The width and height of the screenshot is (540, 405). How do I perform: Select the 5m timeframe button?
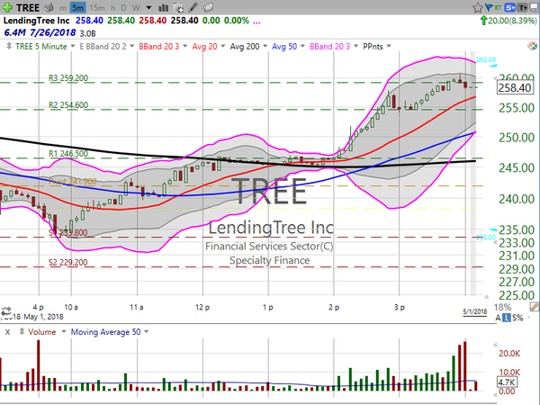[77, 7]
